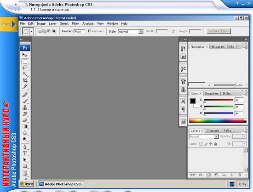Choose New selection mode button
The image size is (253, 192).
40,31
